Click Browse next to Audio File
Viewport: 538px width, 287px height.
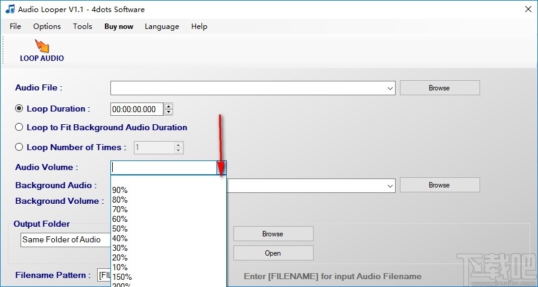[x=440, y=88]
